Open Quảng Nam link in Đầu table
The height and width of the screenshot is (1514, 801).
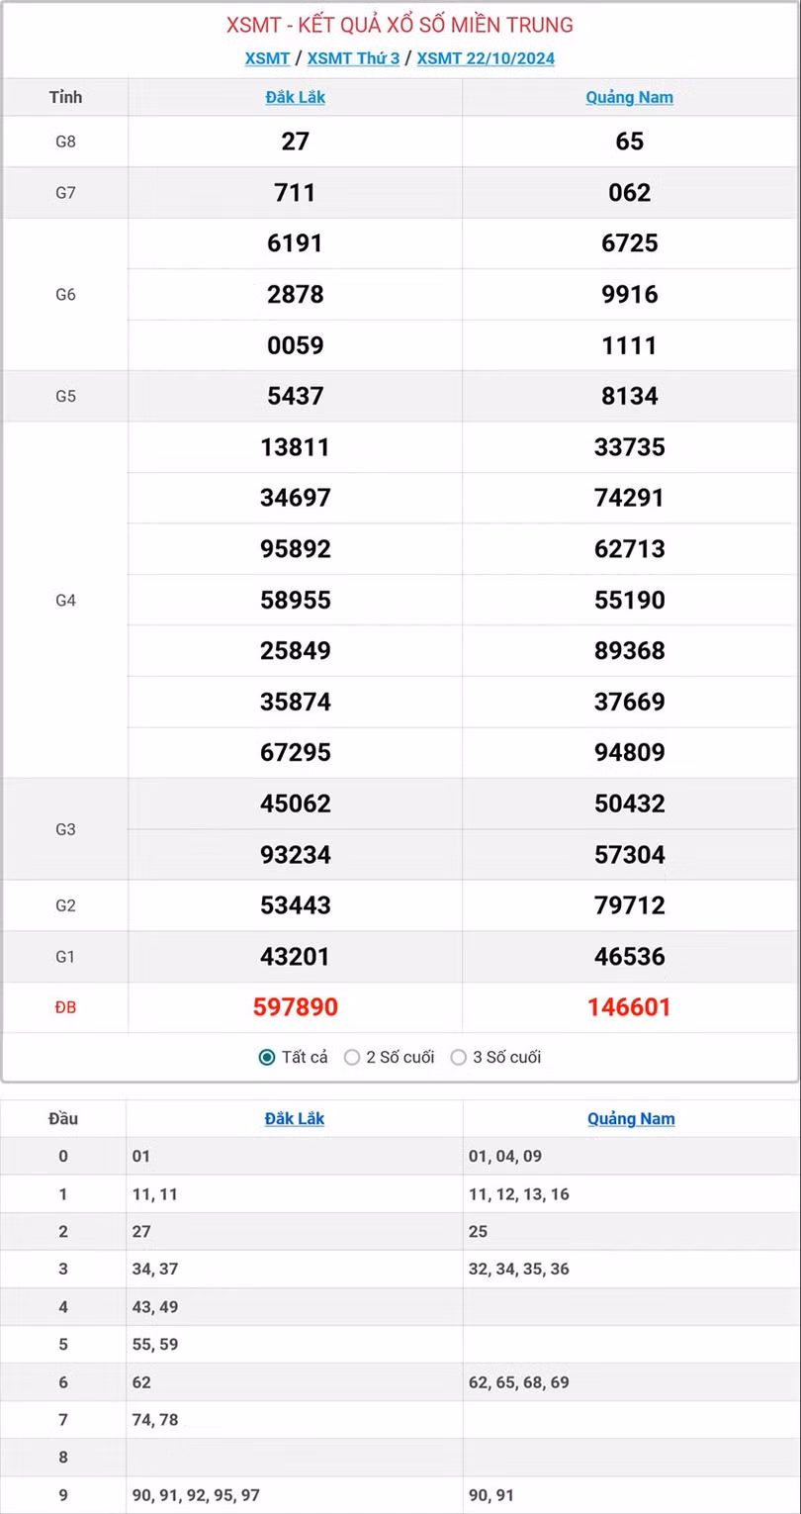click(631, 1118)
